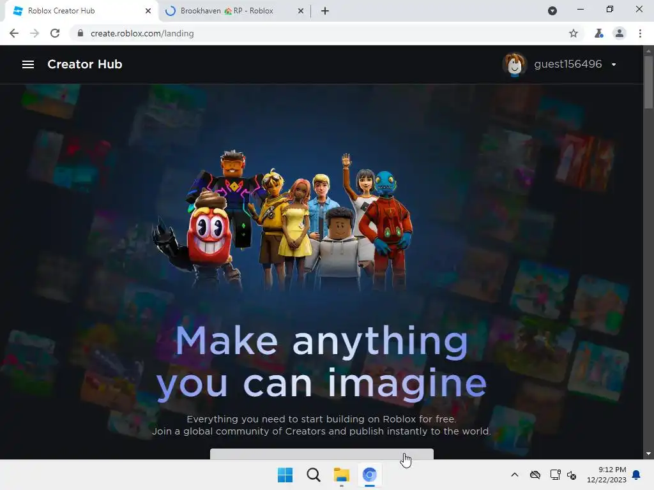Go forward to the next page

pos(34,33)
